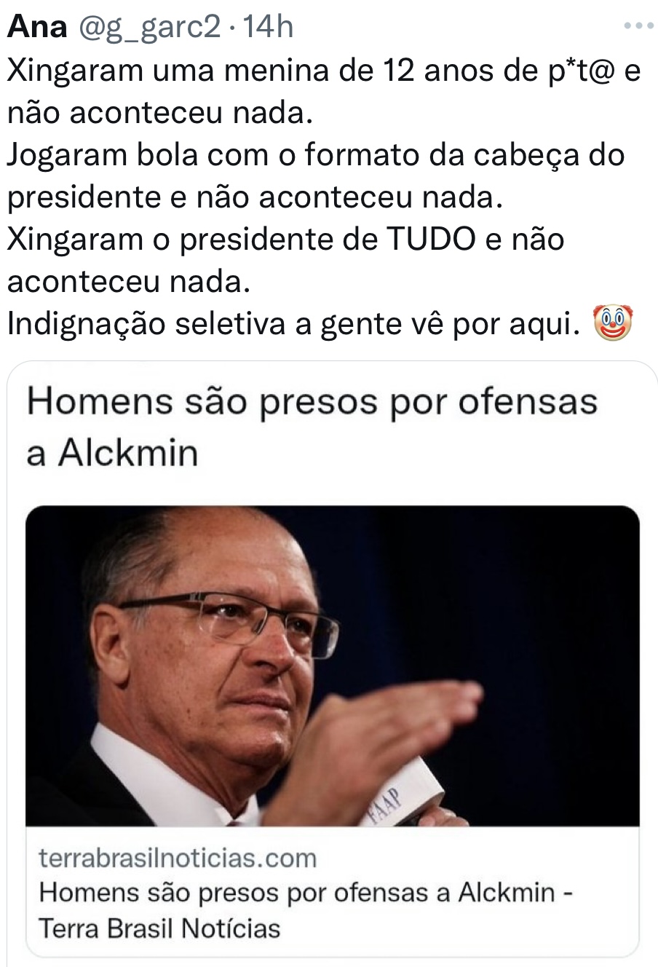This screenshot has height=967, width=658.
Task: Click 'presidente e não aconteceu nada' line
Action: pos(255,197)
